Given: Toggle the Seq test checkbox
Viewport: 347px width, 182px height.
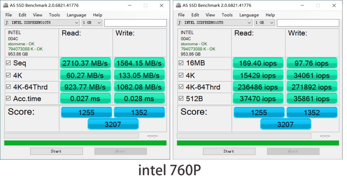Looking at the screenshot, I should click(x=8, y=63).
